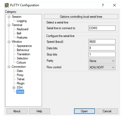The image size is (122, 118).
Task: Select the Bell category
Action: pos(19,33)
